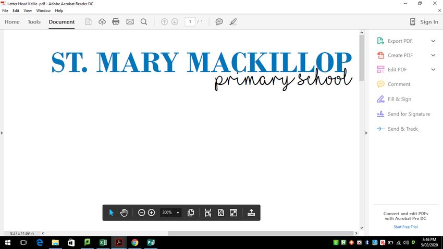Click the fit width scrolling icon
The height and width of the screenshot is (249, 443).
(208, 213)
